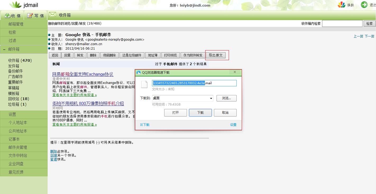This screenshot has height=194, width=376.
Task: Open 意见反馈 in the sidebar
Action: pyautogui.click(x=24, y=172)
